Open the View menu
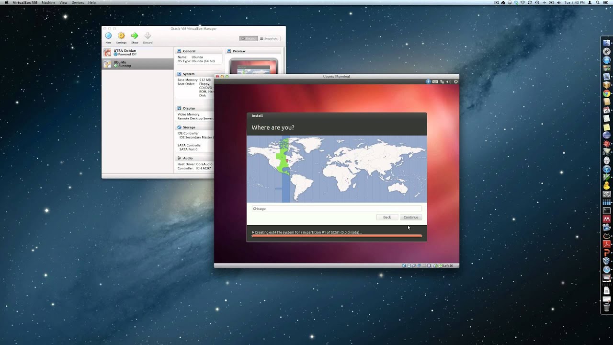 coord(64,2)
